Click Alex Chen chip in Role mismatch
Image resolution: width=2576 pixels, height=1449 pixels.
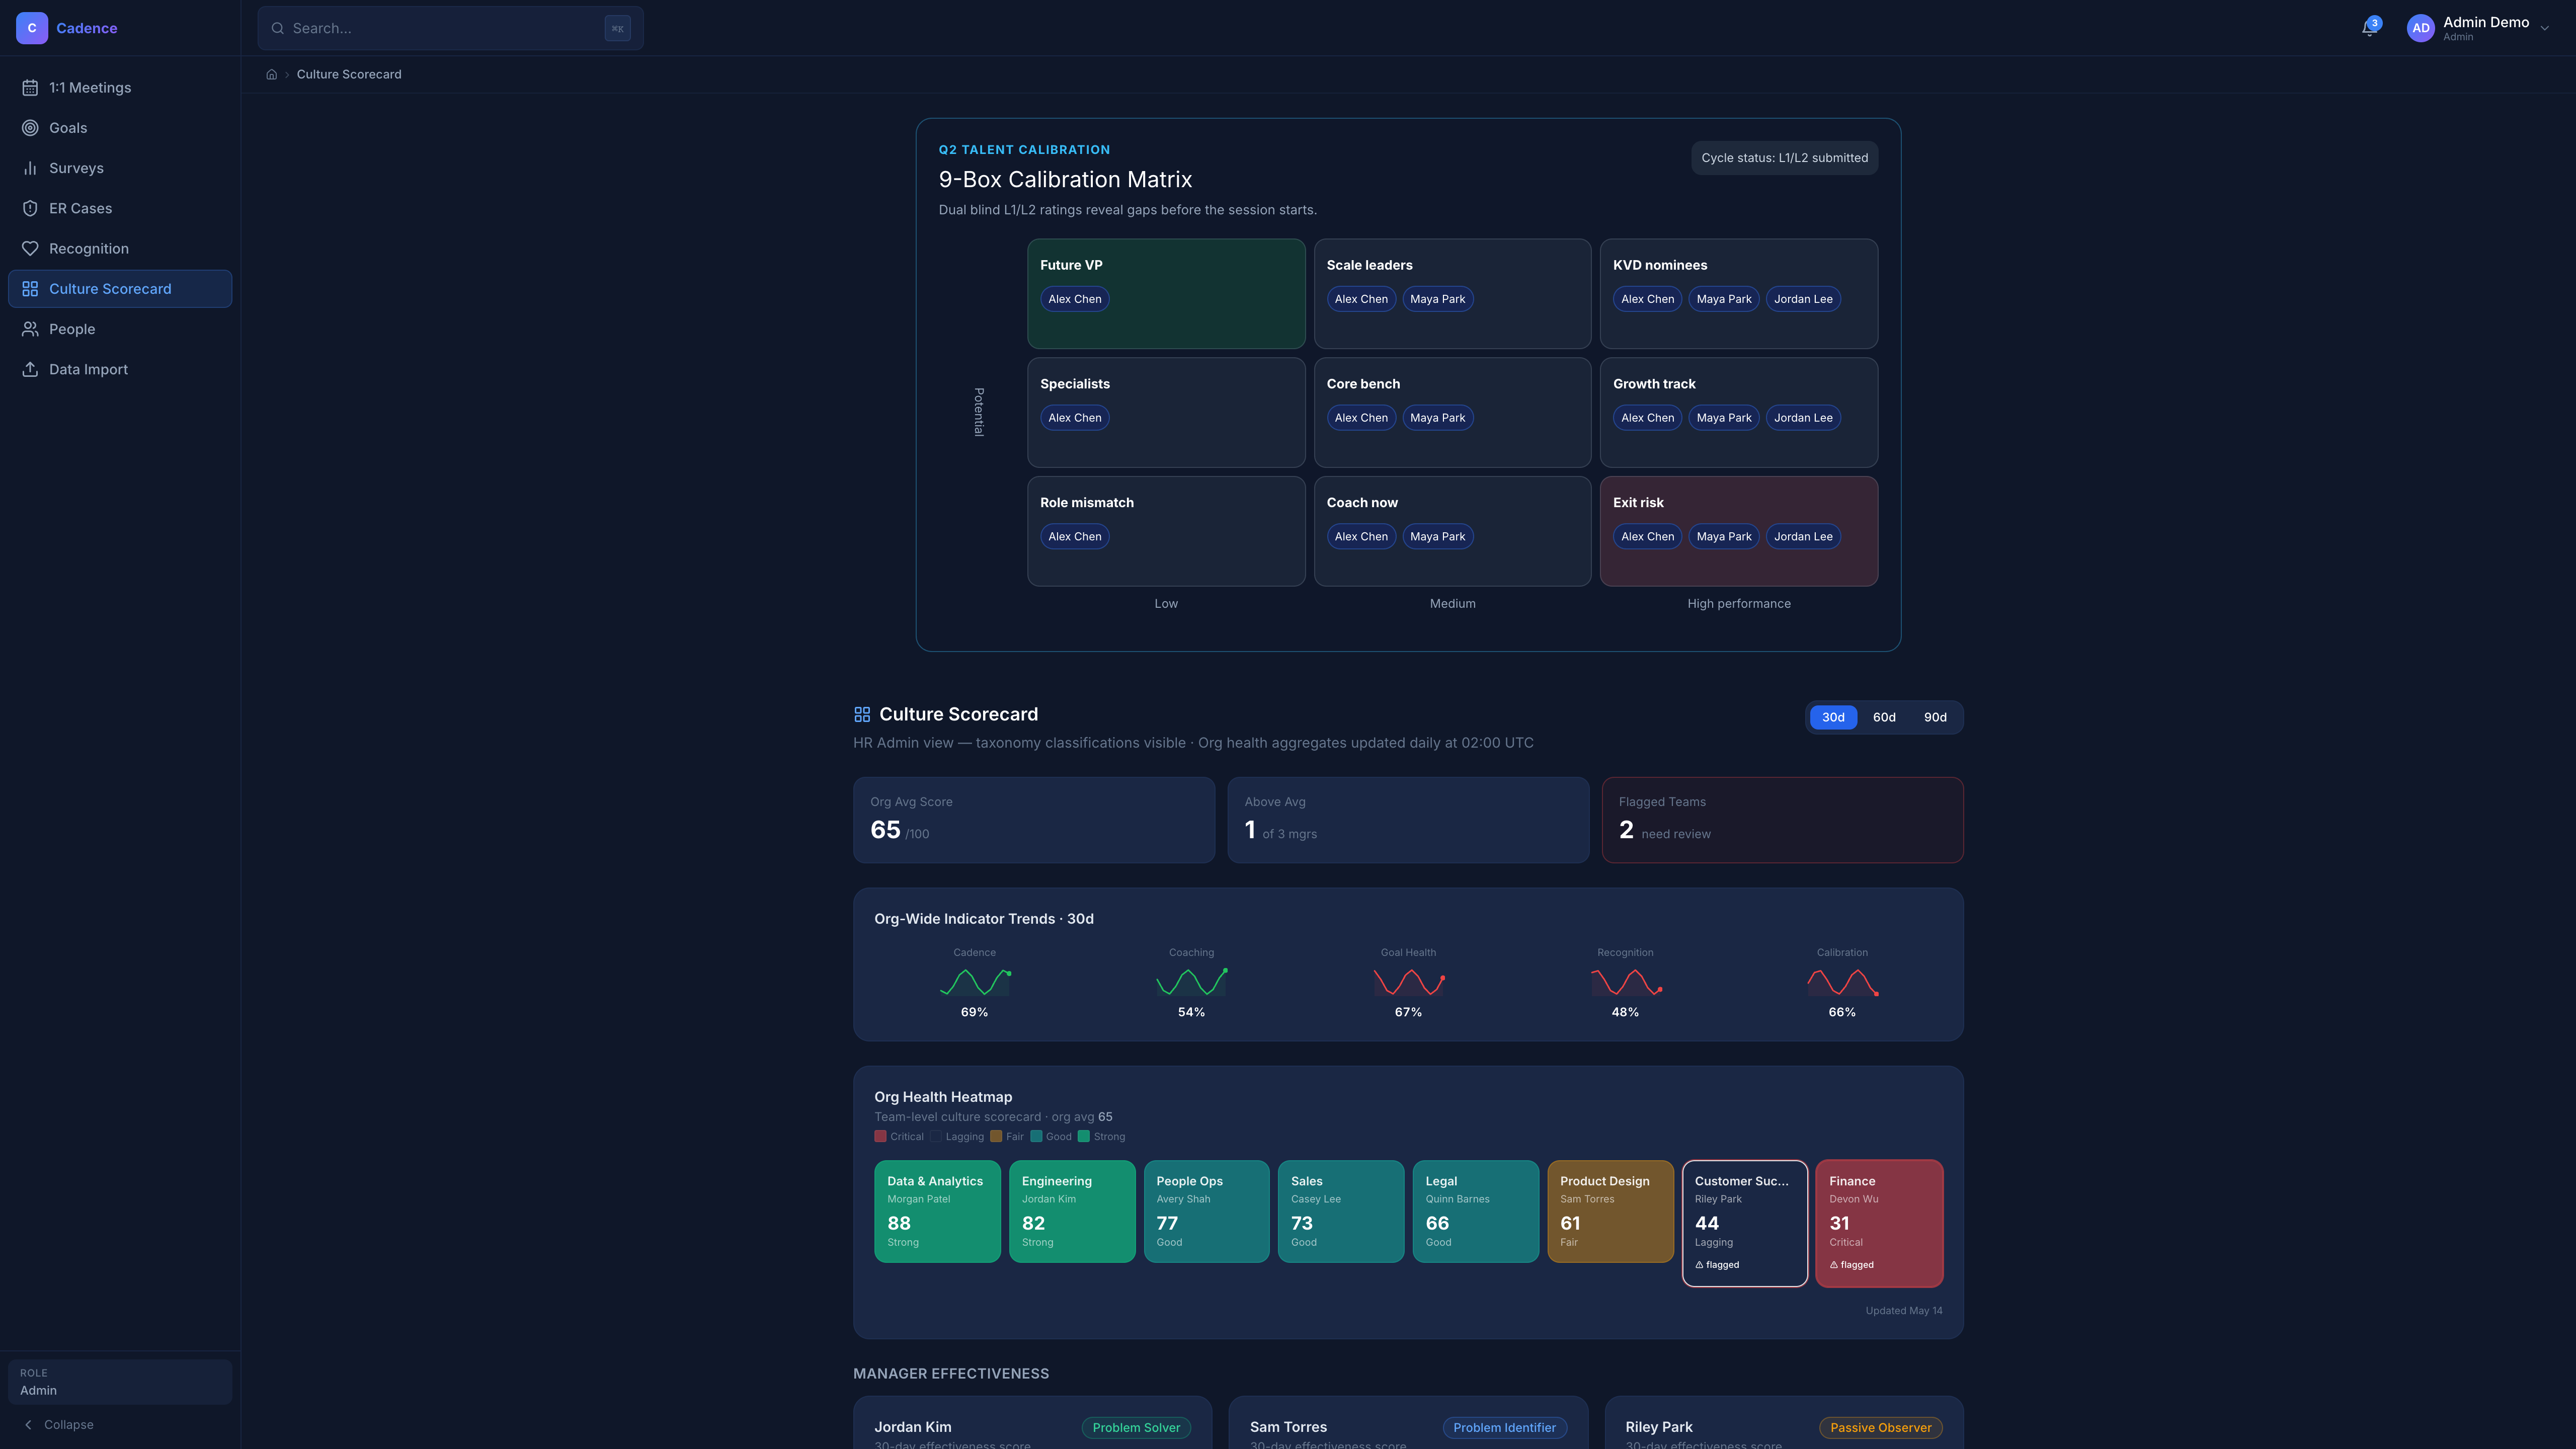coord(1074,537)
